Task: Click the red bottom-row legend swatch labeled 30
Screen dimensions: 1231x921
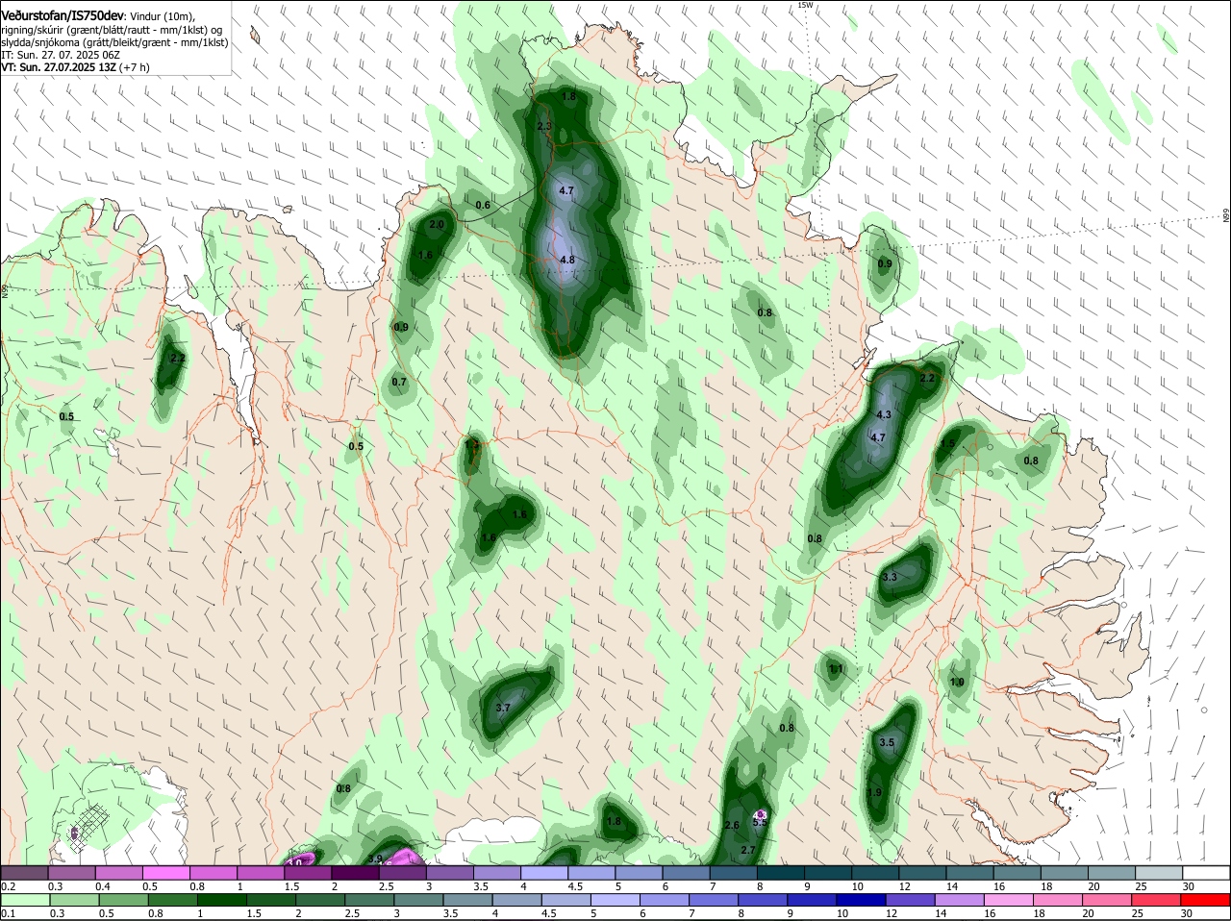Action: [1206, 901]
